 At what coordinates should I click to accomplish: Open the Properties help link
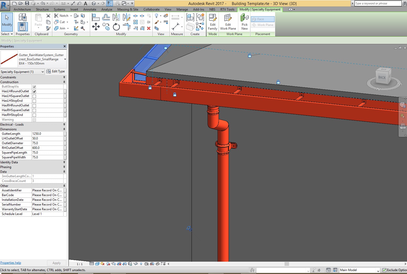[x=11, y=263]
